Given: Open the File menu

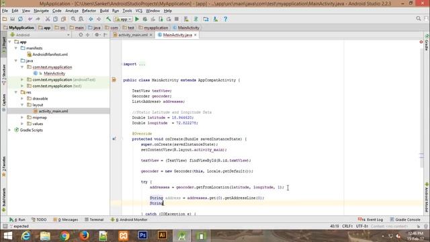Looking at the screenshot, I should (5, 11).
